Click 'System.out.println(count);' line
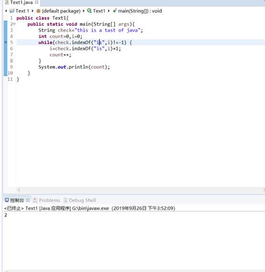 (74, 67)
